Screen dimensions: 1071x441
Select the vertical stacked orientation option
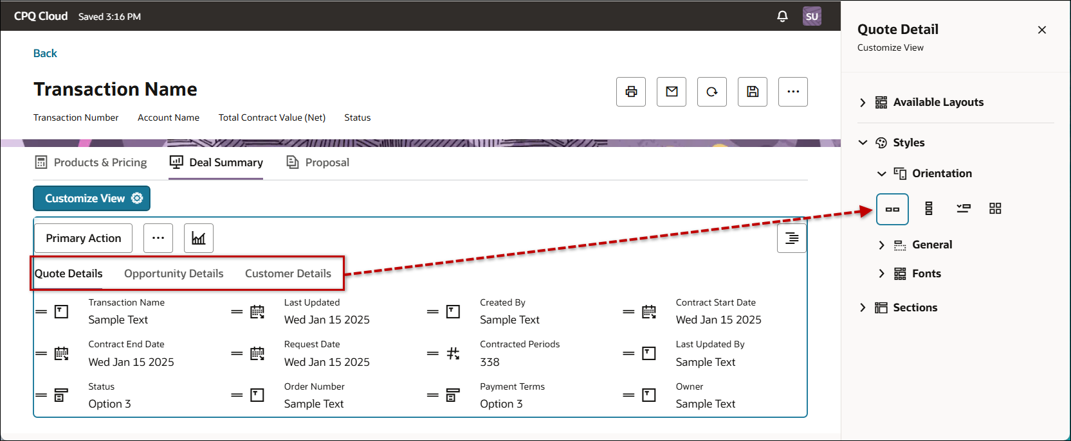[x=928, y=209]
